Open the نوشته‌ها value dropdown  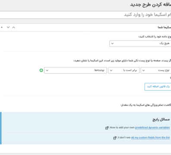click(x=76, y=70)
